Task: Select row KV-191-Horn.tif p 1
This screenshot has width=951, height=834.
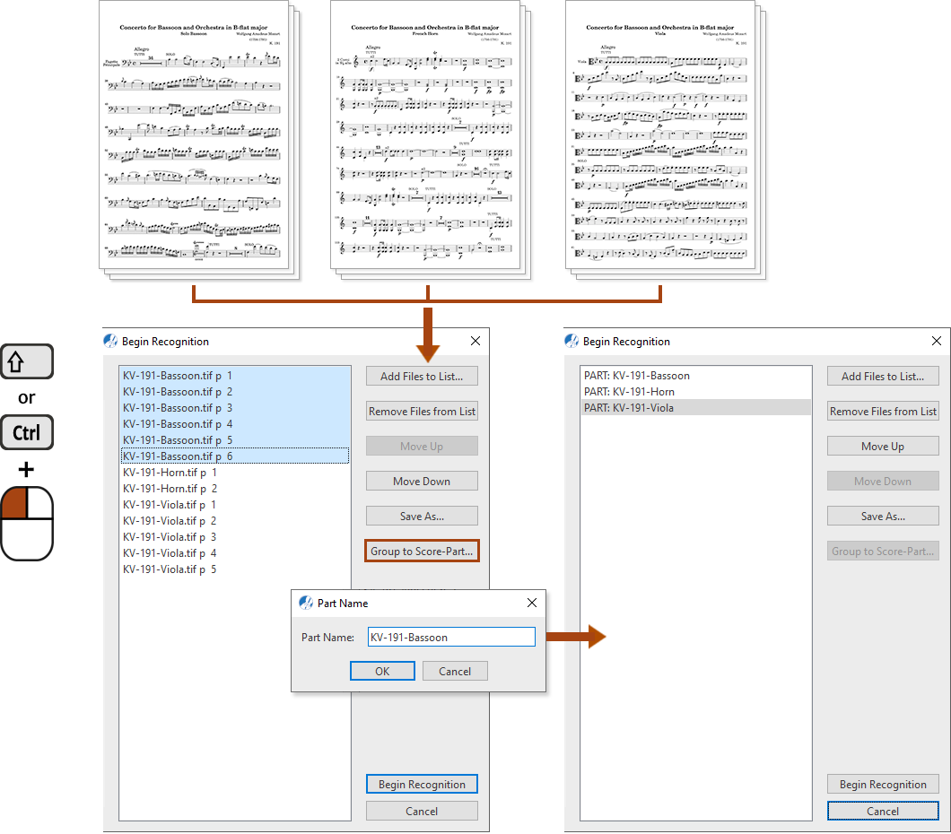Action: point(235,473)
